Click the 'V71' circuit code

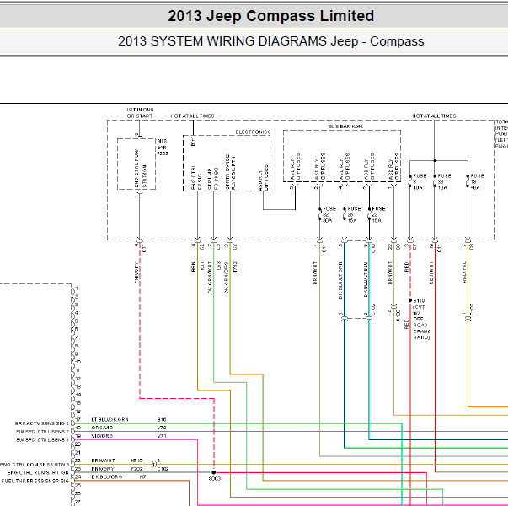pyautogui.click(x=162, y=436)
